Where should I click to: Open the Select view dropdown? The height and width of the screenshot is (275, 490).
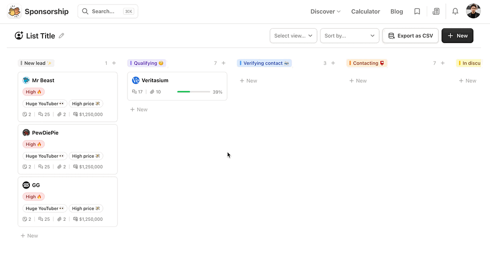tap(293, 36)
